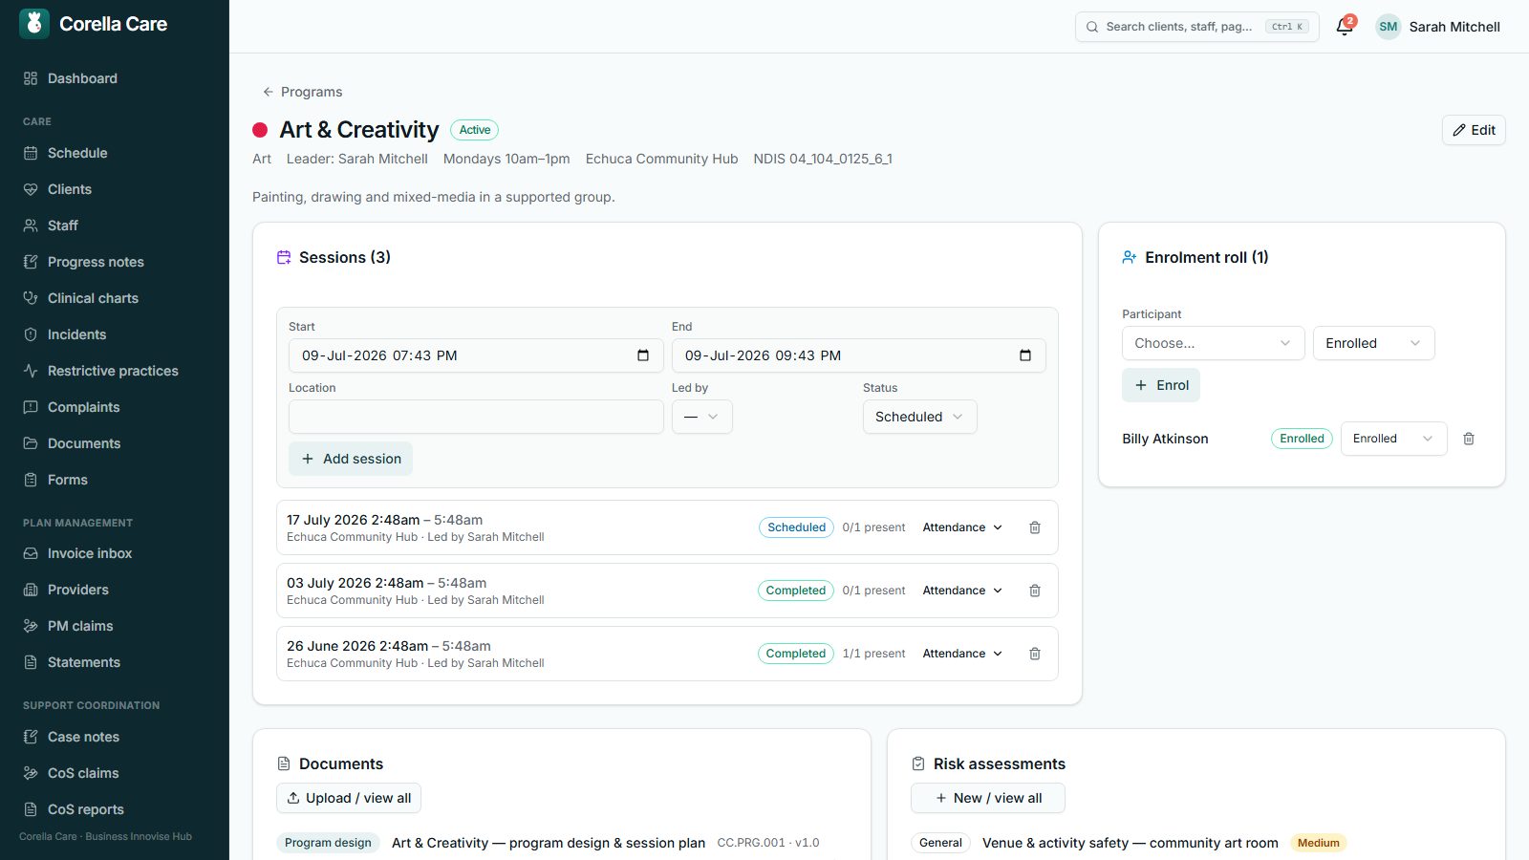The height and width of the screenshot is (860, 1529).
Task: Open the Led by dropdown
Action: (701, 417)
